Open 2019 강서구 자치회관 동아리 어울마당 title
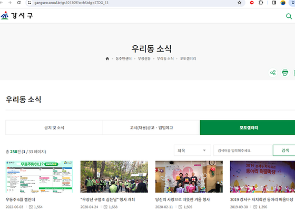 pos(262,199)
